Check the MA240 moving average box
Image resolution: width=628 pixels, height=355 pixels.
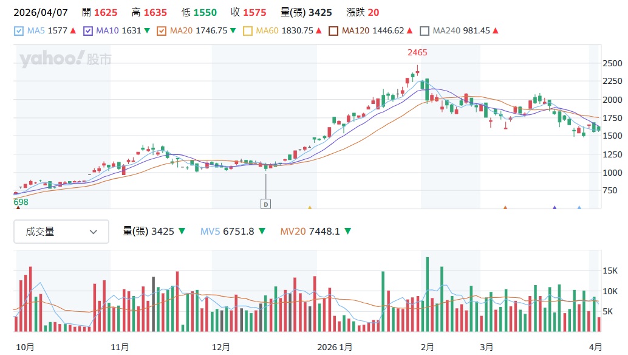425,31
